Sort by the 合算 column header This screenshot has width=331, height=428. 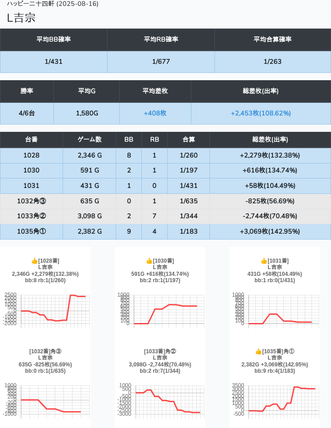pyautogui.click(x=189, y=139)
